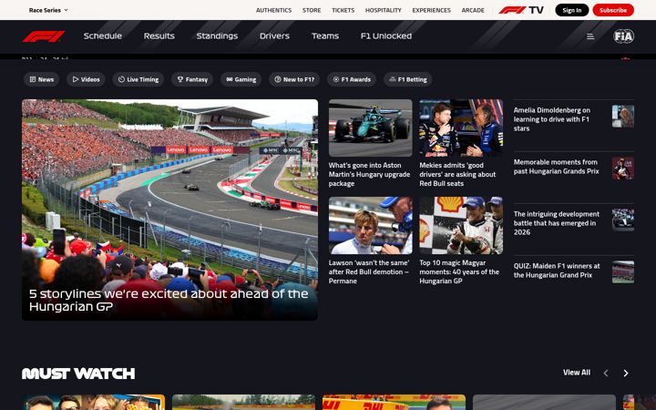The width and height of the screenshot is (656, 410).
Task: Open the Fantasy chip
Action: [x=192, y=79]
